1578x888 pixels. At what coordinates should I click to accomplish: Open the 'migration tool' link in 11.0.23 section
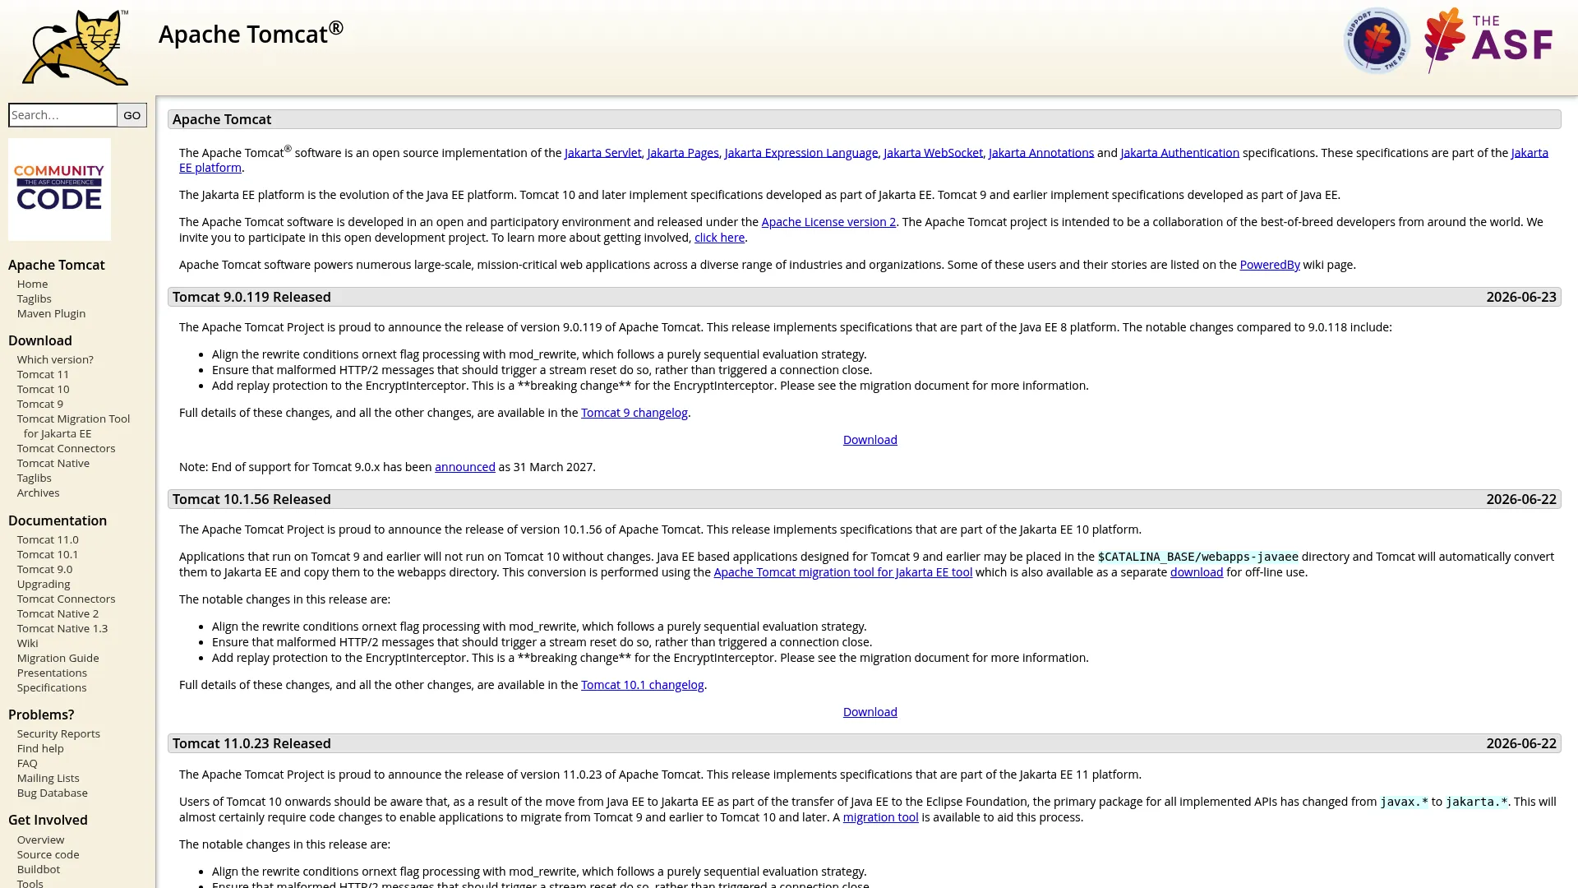click(x=880, y=817)
